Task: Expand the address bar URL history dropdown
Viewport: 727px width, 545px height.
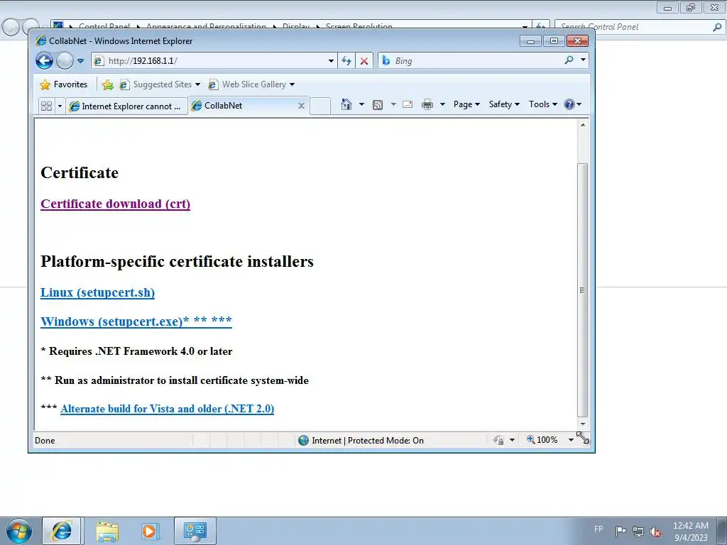Action: coord(331,61)
